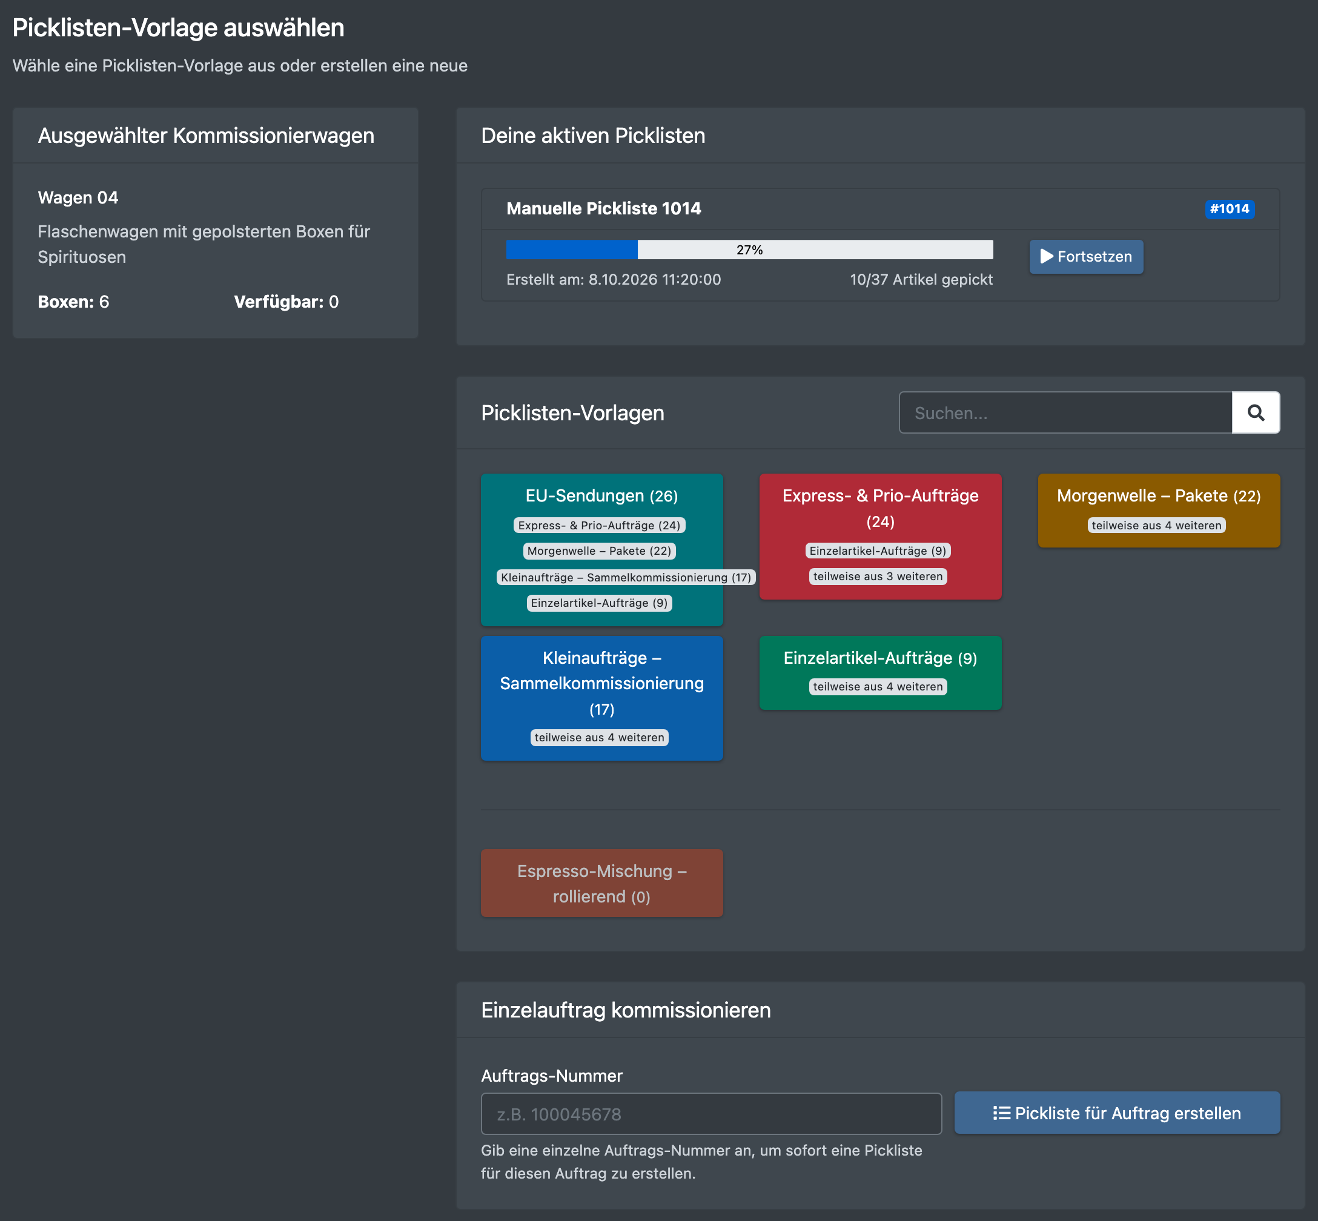The width and height of the screenshot is (1318, 1221).
Task: Click the Manuelle Pickliste 1014 title
Action: (603, 209)
